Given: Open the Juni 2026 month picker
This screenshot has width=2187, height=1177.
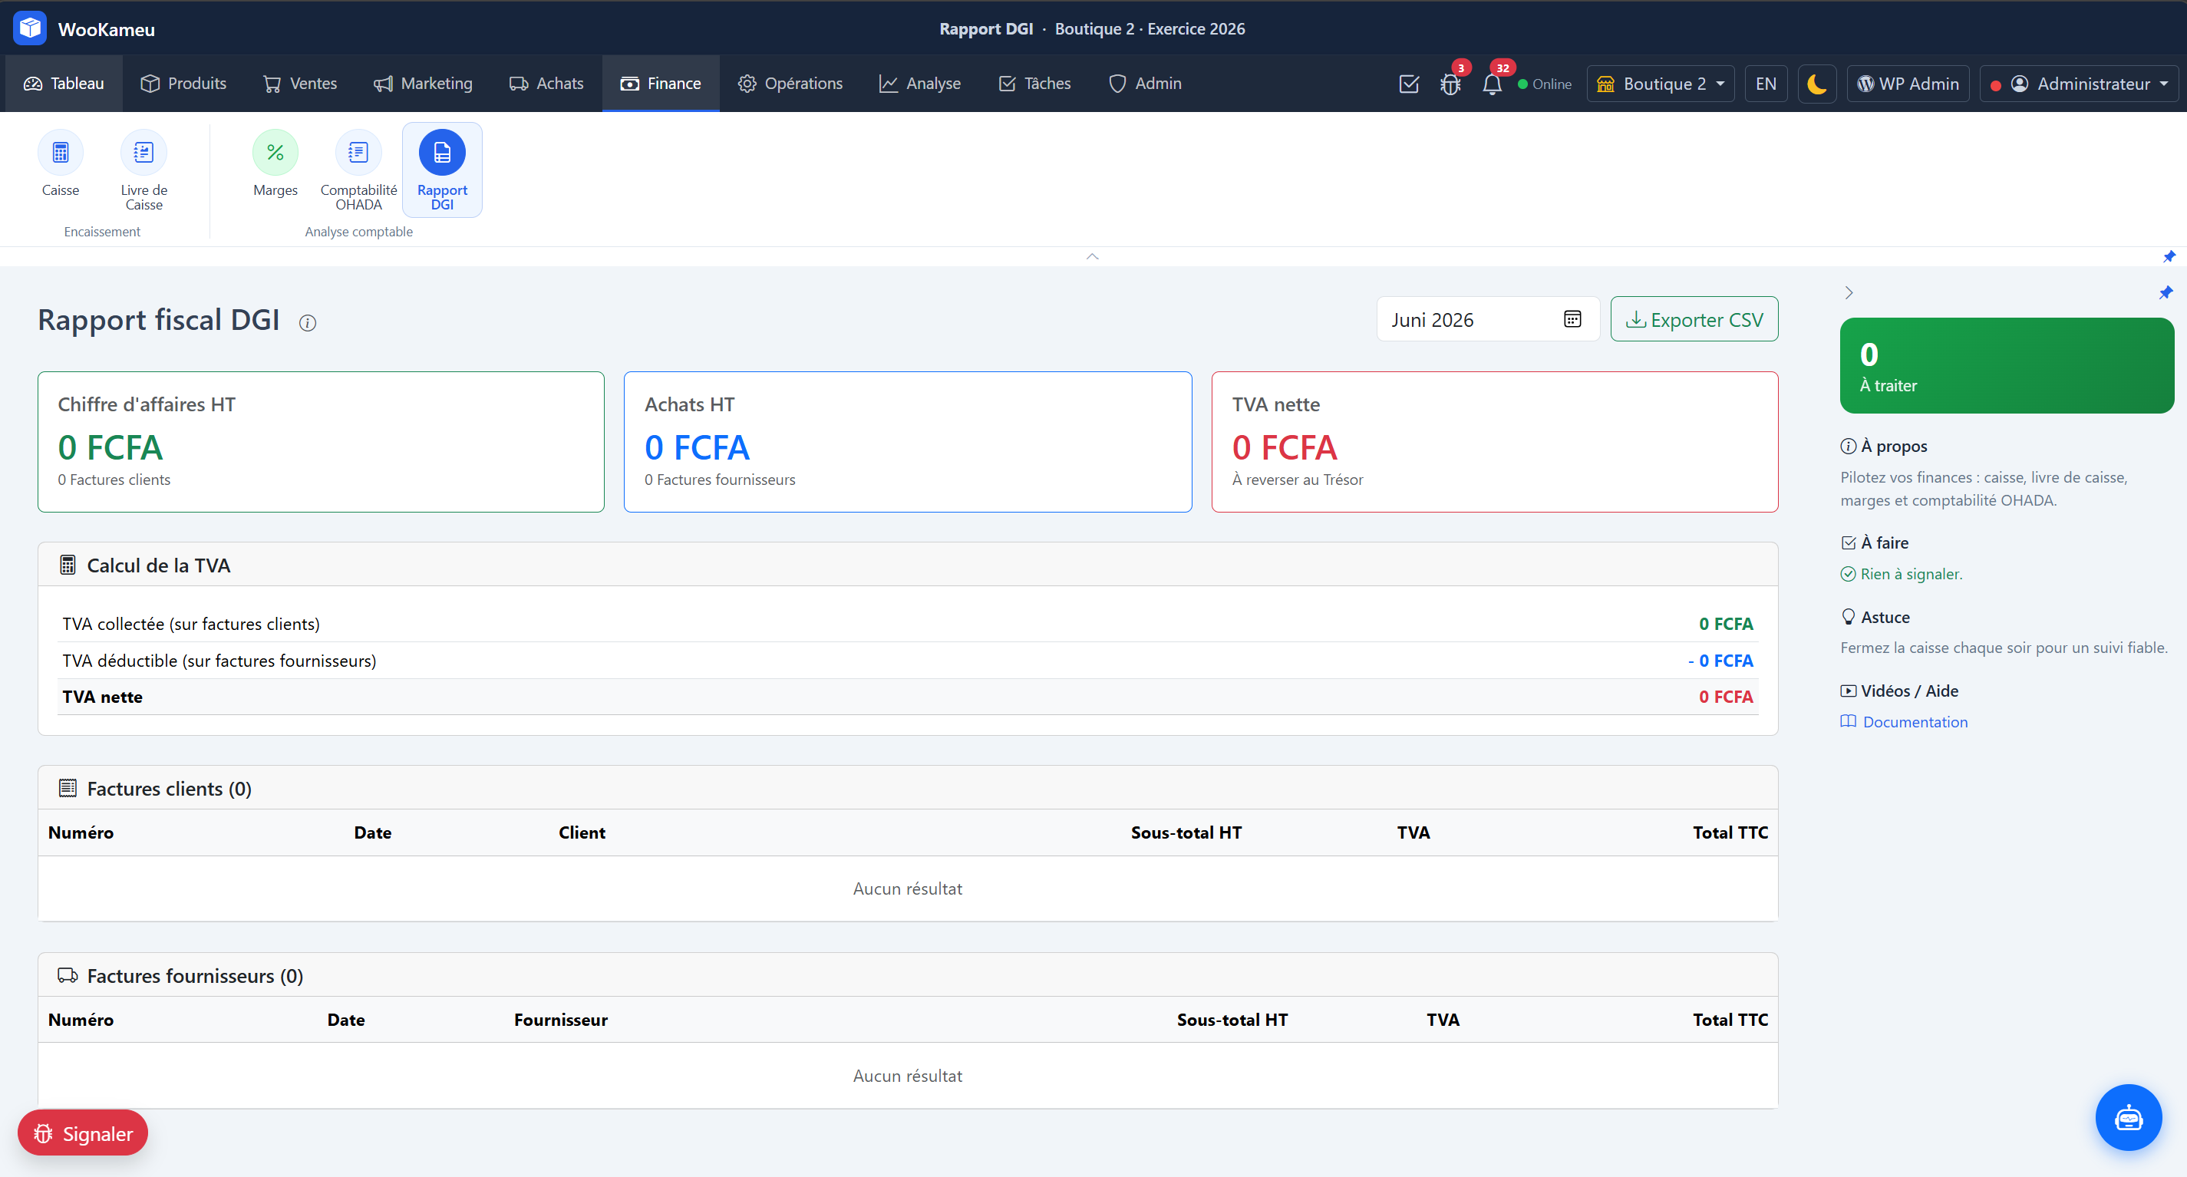Looking at the screenshot, I should click(x=1487, y=319).
